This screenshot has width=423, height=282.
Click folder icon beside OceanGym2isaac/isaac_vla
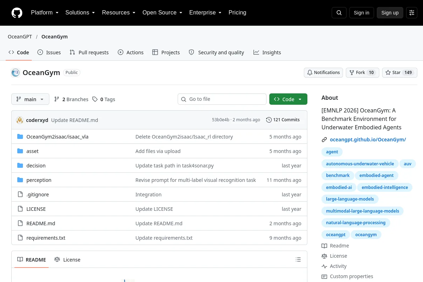tap(20, 137)
